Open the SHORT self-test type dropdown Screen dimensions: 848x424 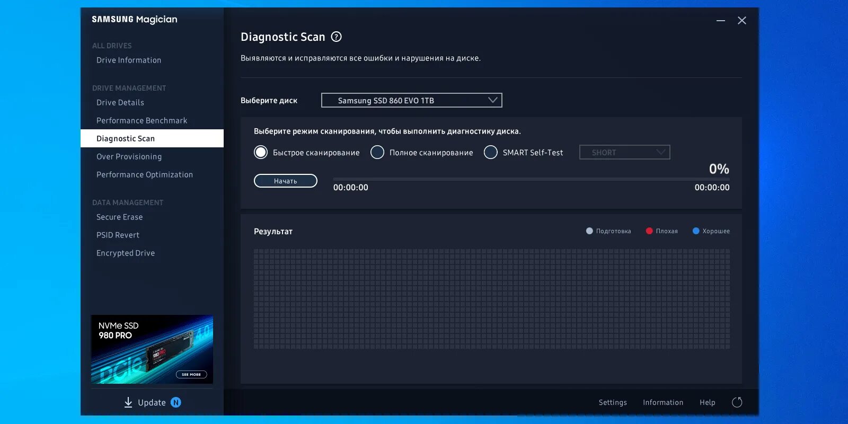tap(625, 152)
